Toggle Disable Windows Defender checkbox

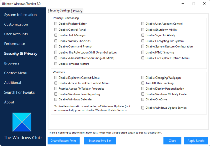coord(56,99)
